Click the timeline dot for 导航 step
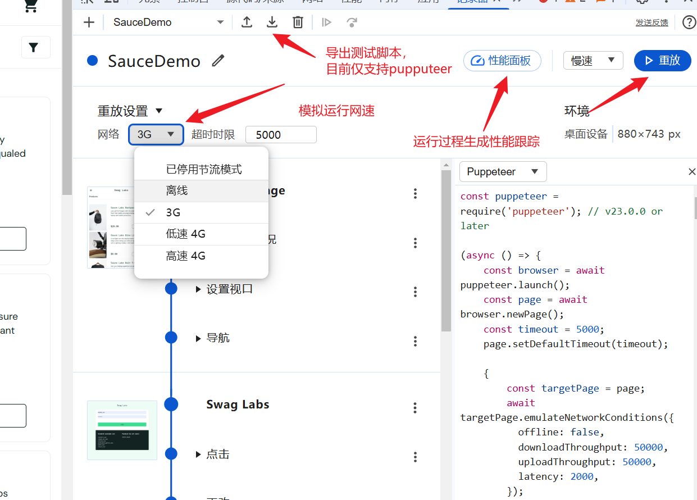Viewport: 697px width, 500px height. 171,338
